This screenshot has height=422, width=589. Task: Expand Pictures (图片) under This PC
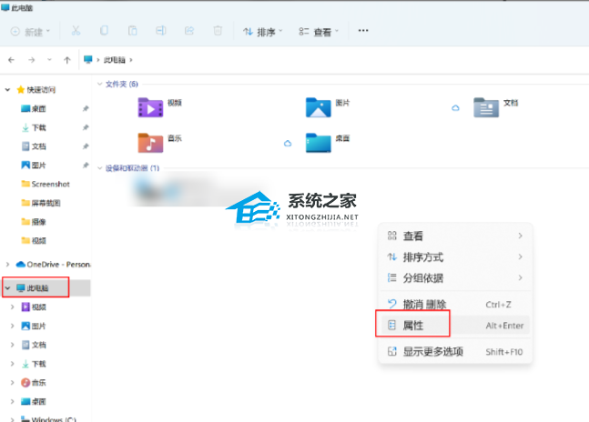[x=13, y=326]
